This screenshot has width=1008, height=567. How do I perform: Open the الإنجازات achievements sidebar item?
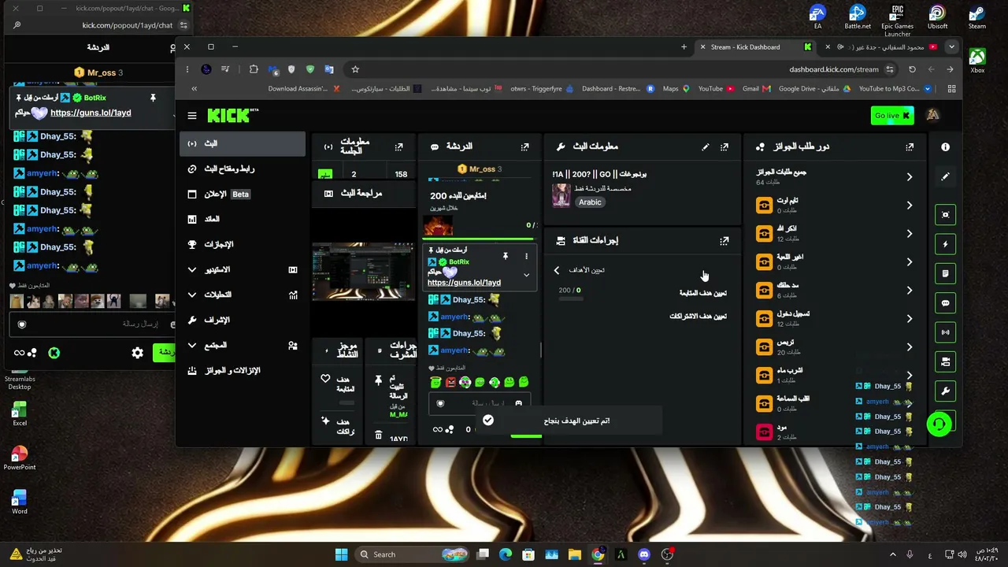(x=243, y=244)
